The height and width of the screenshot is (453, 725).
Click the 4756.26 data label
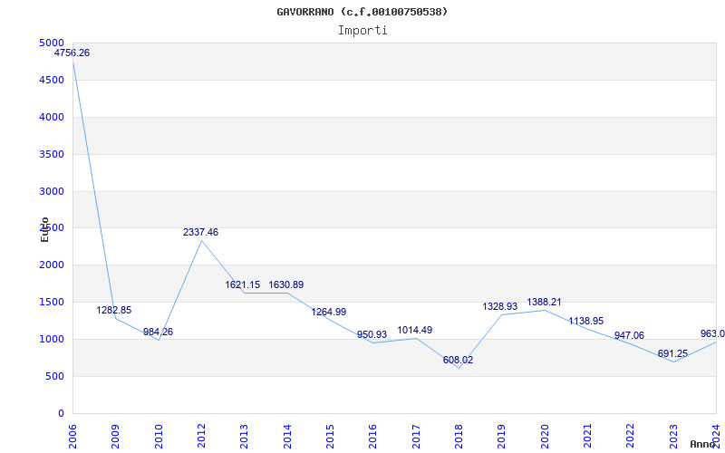coord(72,53)
